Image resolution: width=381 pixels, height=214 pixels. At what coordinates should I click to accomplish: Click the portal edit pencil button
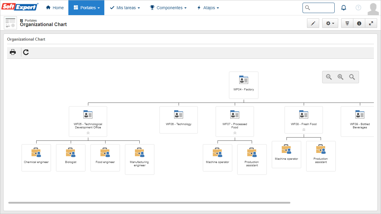click(x=313, y=23)
